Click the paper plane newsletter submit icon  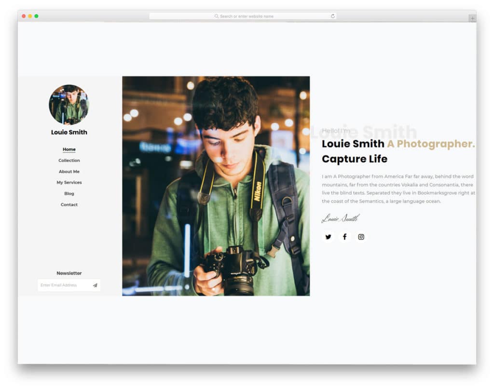(95, 285)
